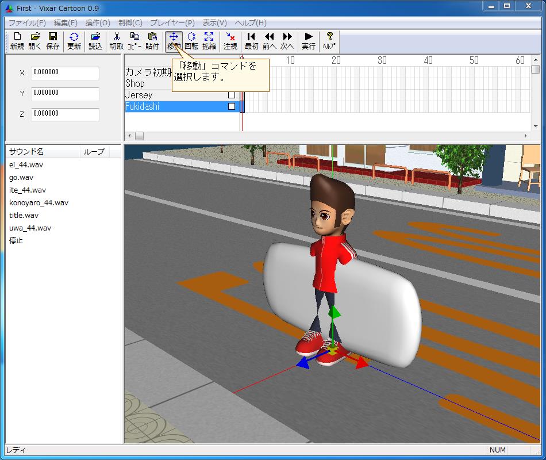Screen dimensions: 546x460
Task: Click the ループ column header
Action: coord(94,152)
